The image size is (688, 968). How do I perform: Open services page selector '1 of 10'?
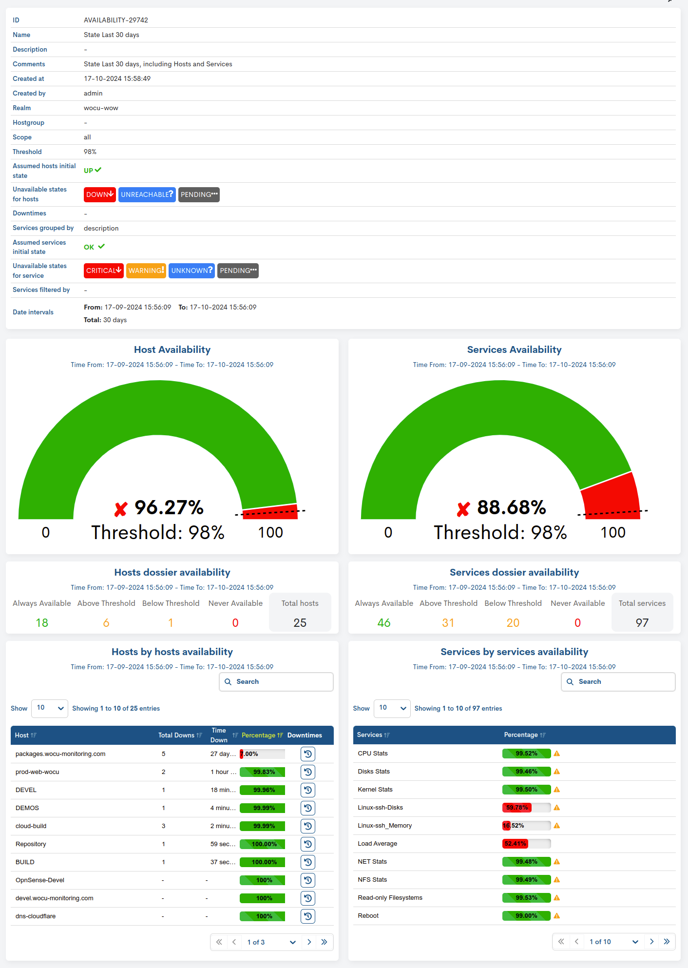[x=614, y=942]
